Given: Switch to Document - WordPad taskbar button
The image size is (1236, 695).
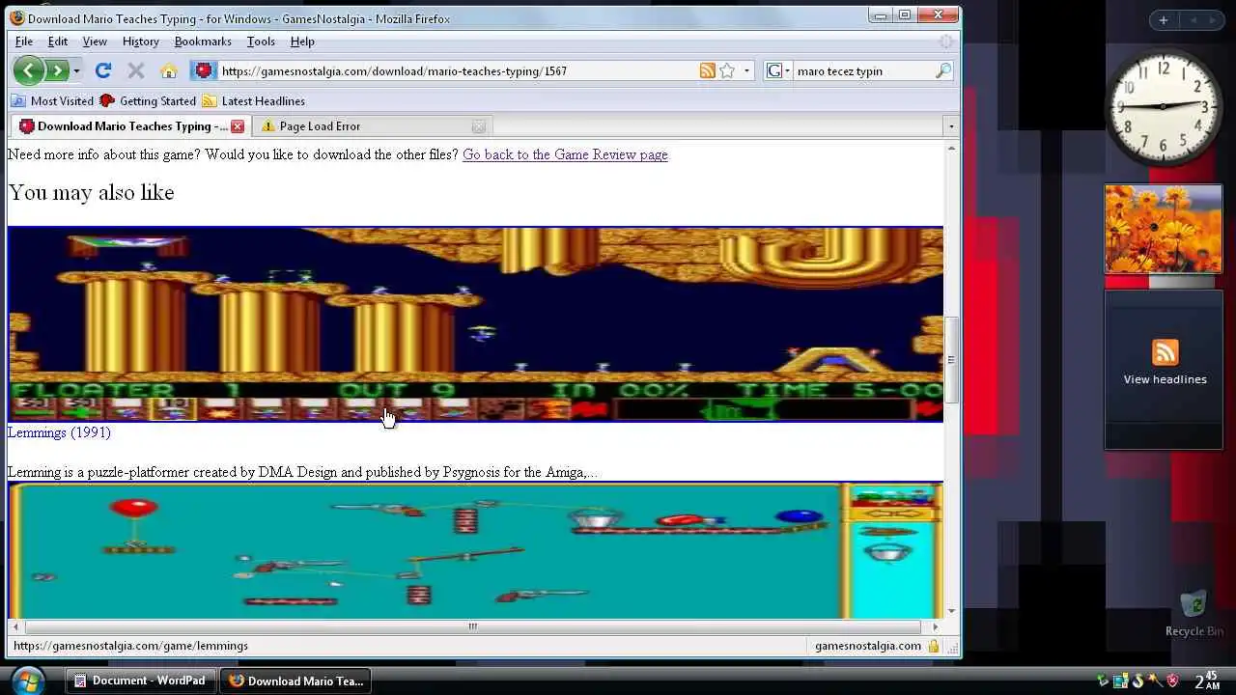Looking at the screenshot, I should (141, 681).
